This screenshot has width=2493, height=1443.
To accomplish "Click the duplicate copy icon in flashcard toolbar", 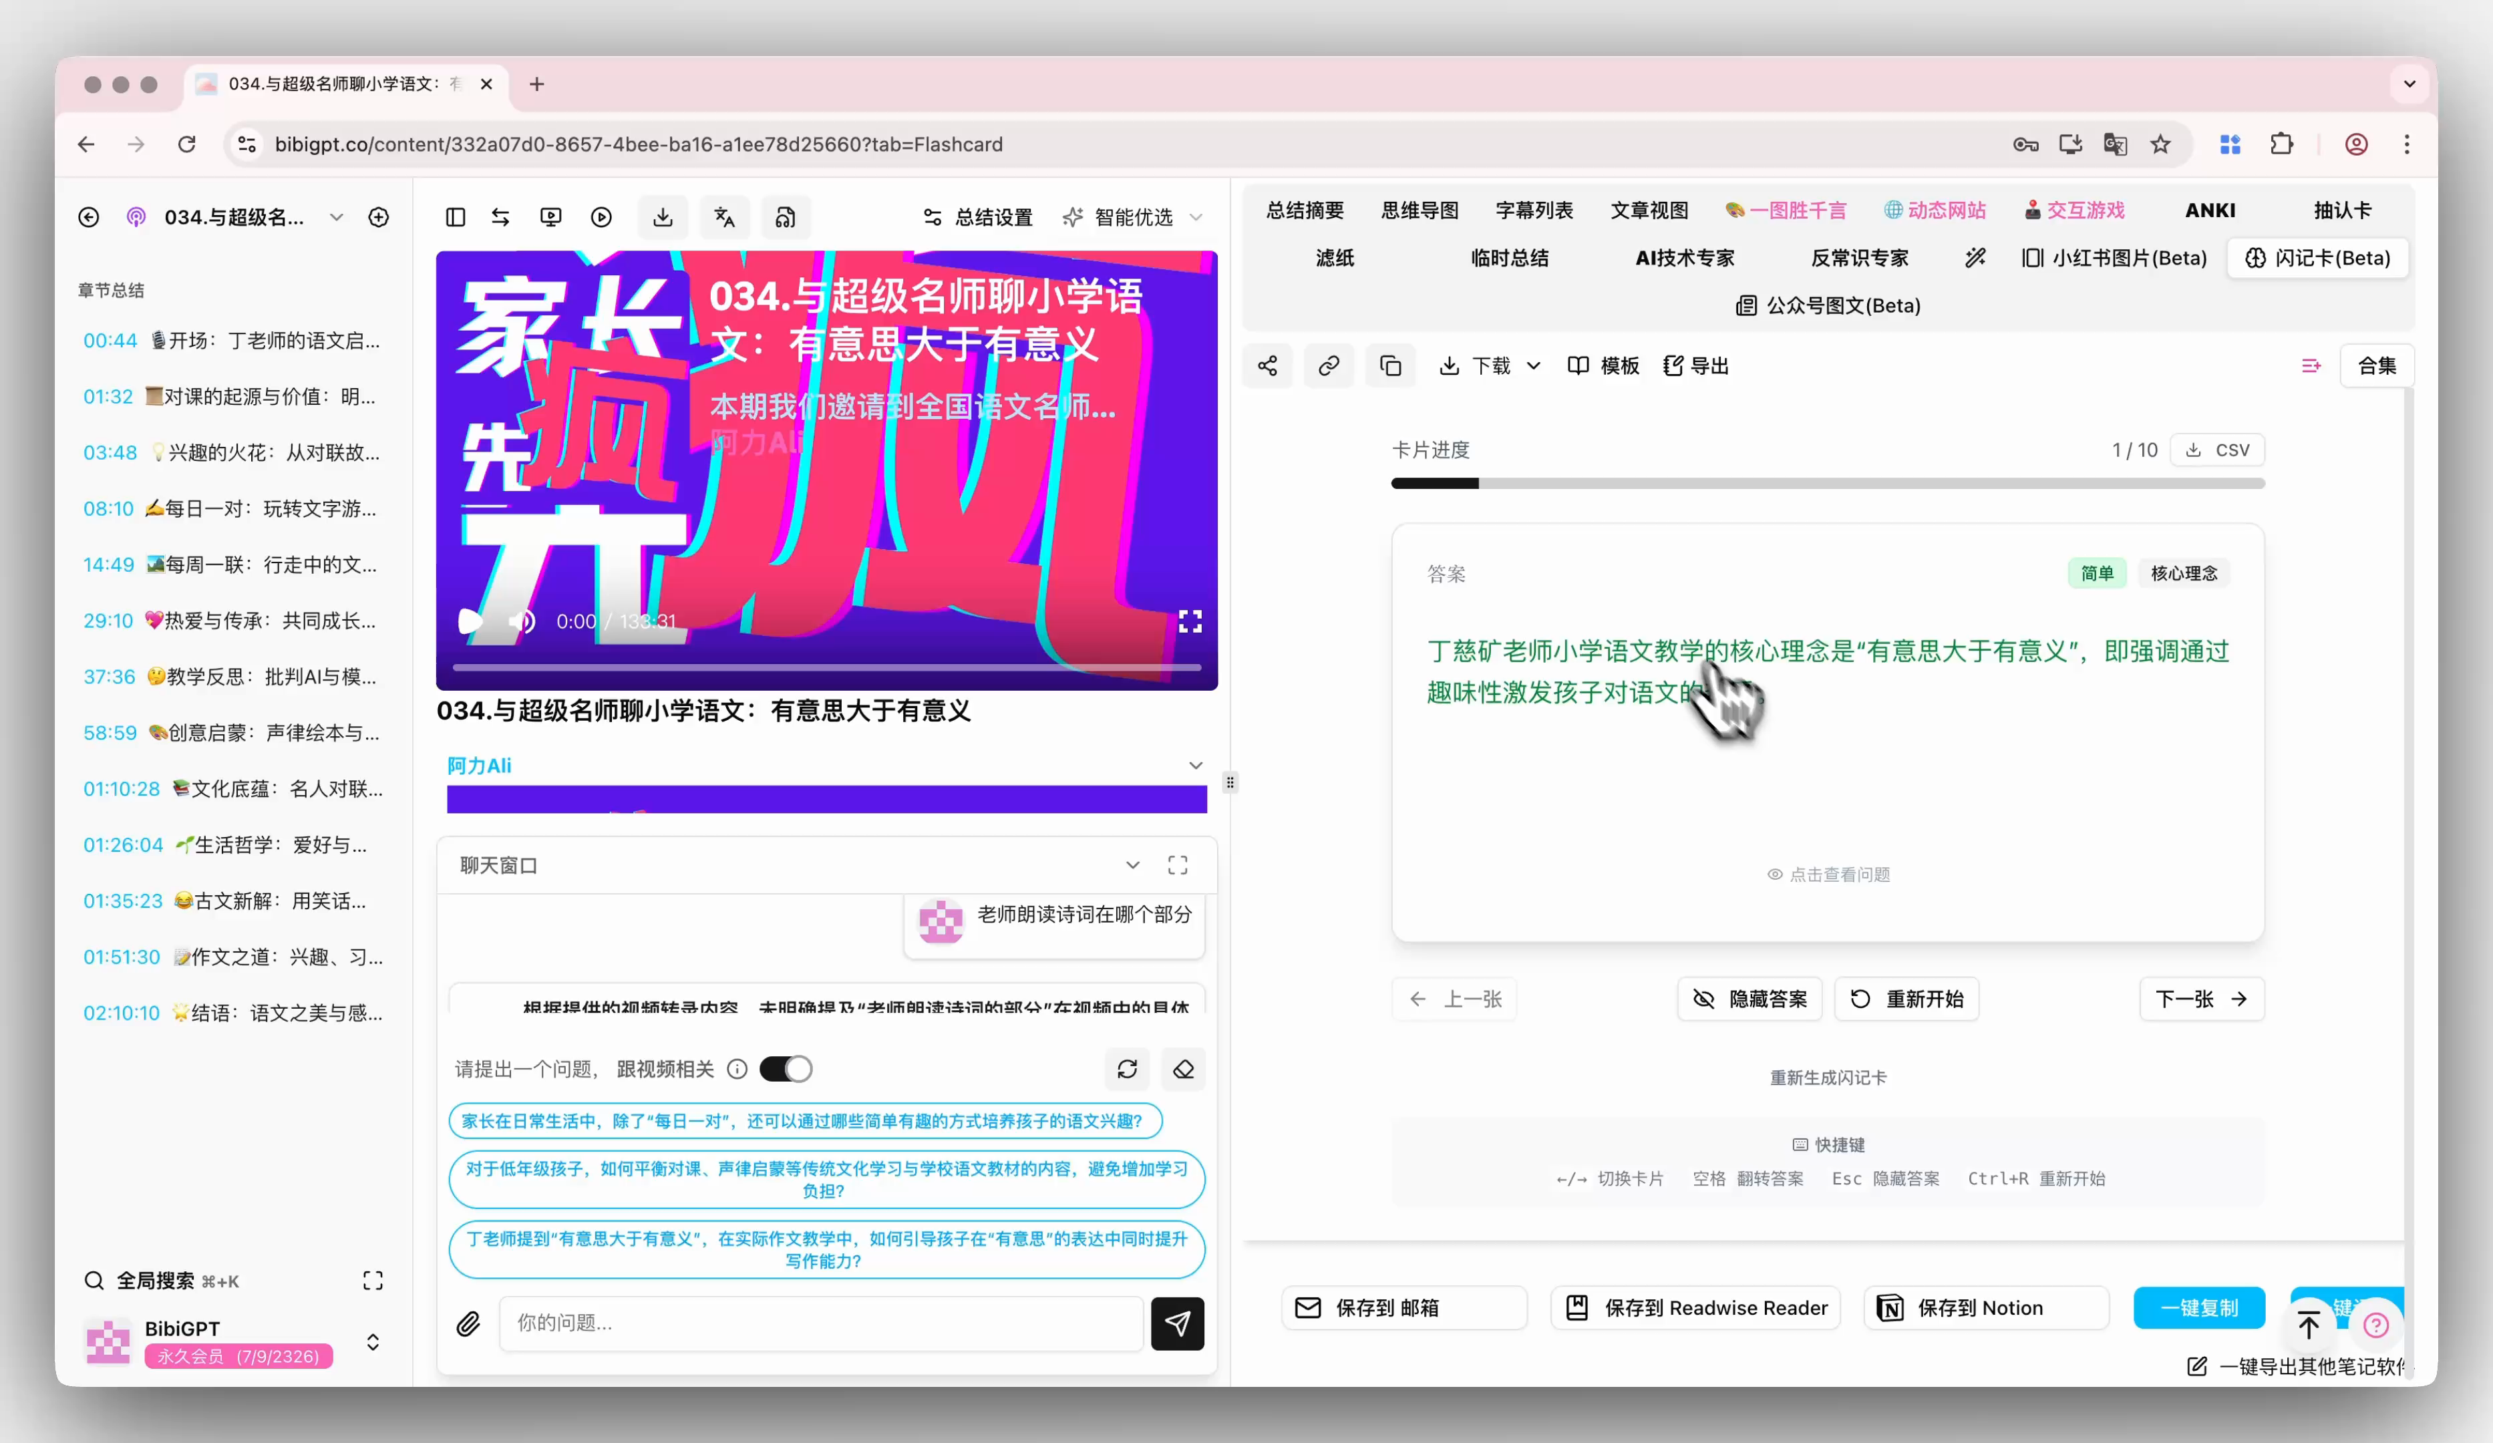I will coord(1390,366).
